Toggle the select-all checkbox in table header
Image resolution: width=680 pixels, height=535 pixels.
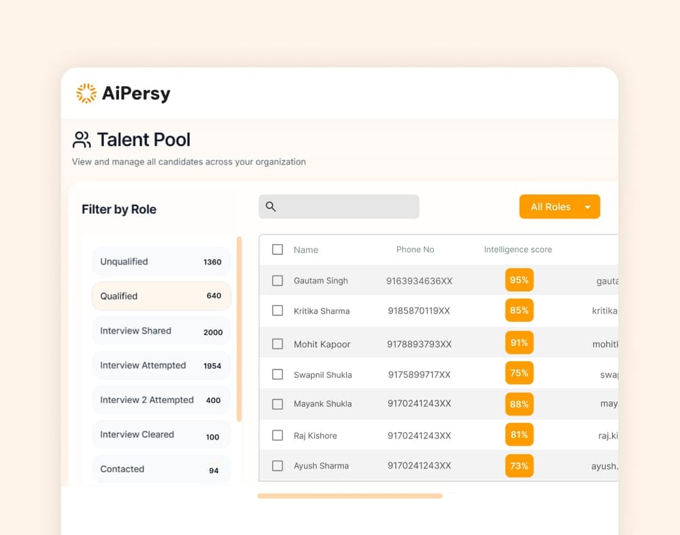click(277, 249)
